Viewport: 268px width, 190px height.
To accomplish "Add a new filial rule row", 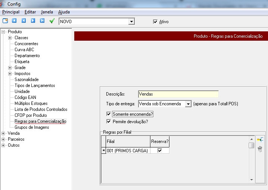I will tap(260, 140).
